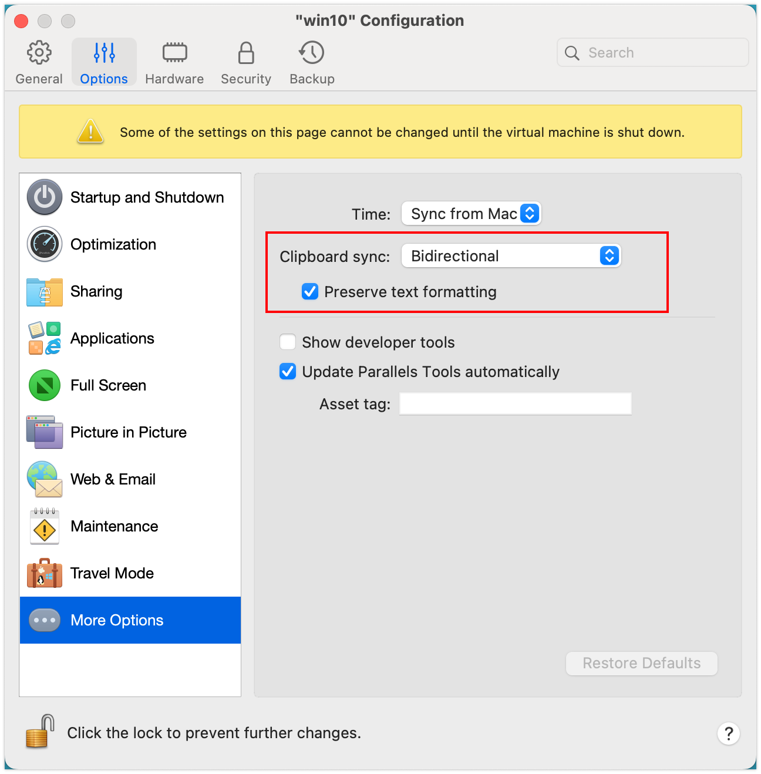Image resolution: width=761 pixels, height=774 pixels.
Task: Click the gold lock icon
Action: (40, 732)
